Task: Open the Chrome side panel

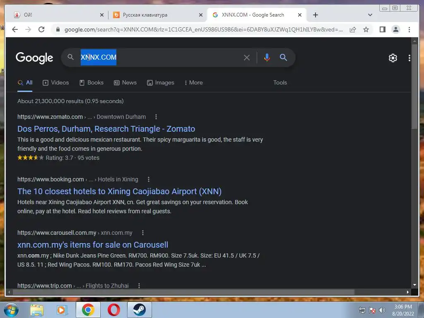Action: tap(382, 29)
